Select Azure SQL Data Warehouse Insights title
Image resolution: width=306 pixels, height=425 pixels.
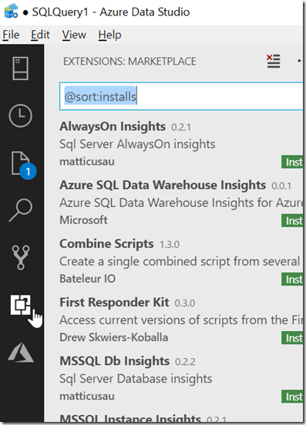163,185
